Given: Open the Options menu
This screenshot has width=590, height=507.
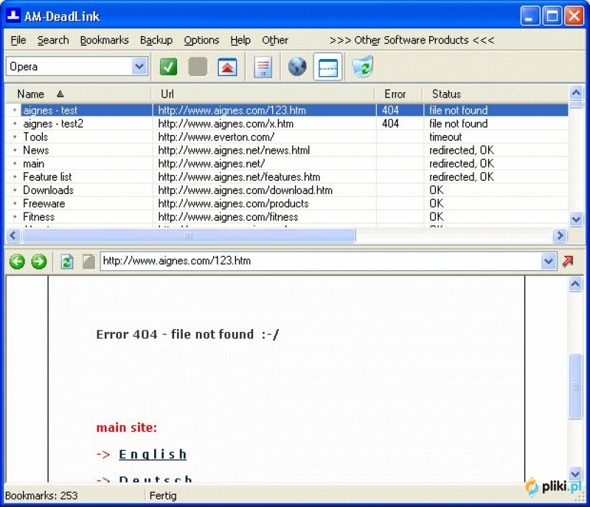Looking at the screenshot, I should click(201, 40).
